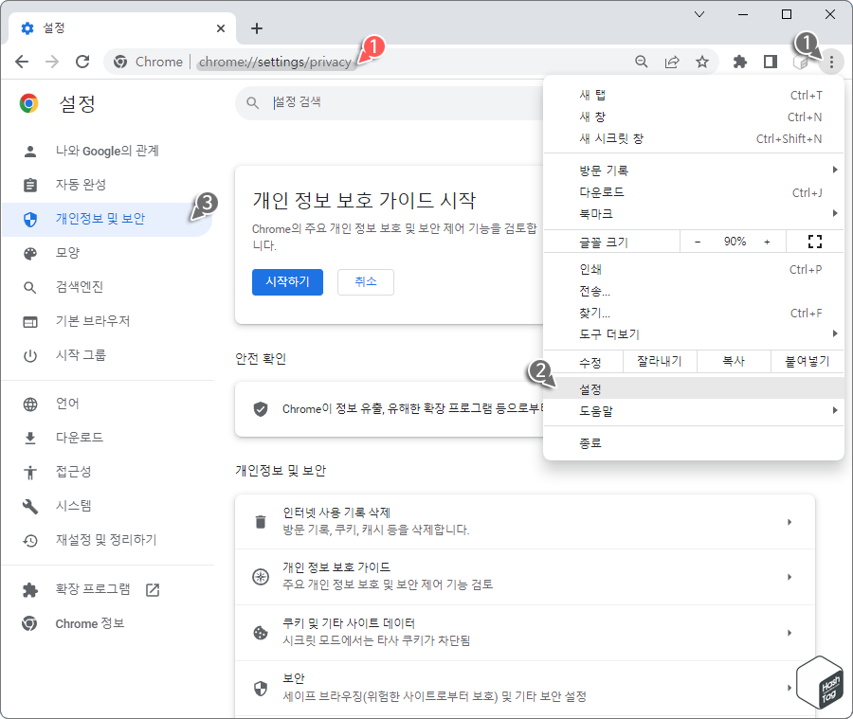The height and width of the screenshot is (719, 853).
Task: Choose 새 시크릿 창 from the menu
Action: [x=610, y=138]
